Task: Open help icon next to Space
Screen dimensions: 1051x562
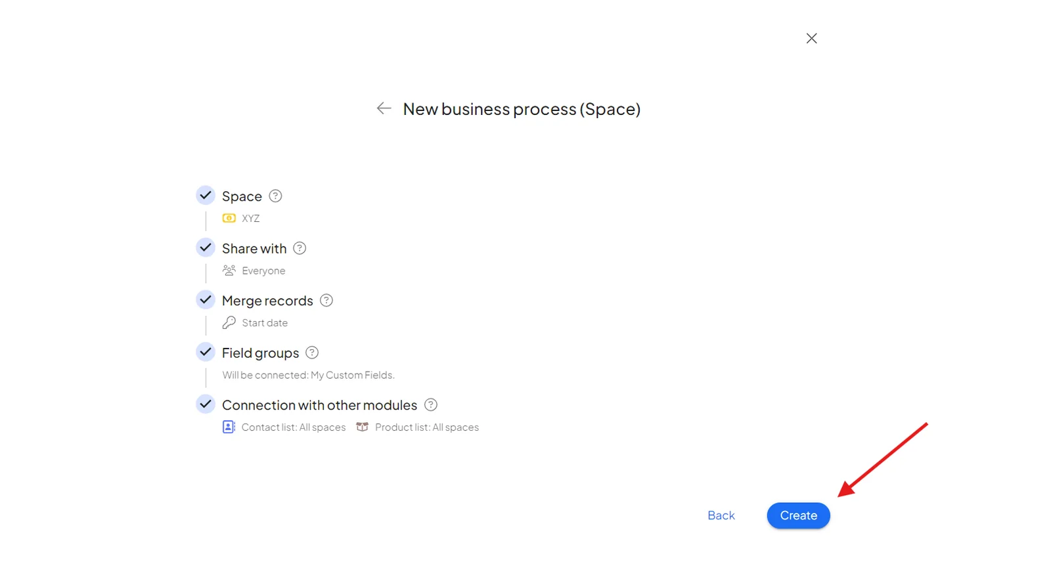Action: coord(276,196)
